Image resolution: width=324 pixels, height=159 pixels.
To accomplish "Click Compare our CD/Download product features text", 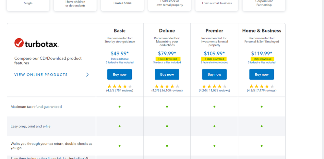I will [48, 61].
